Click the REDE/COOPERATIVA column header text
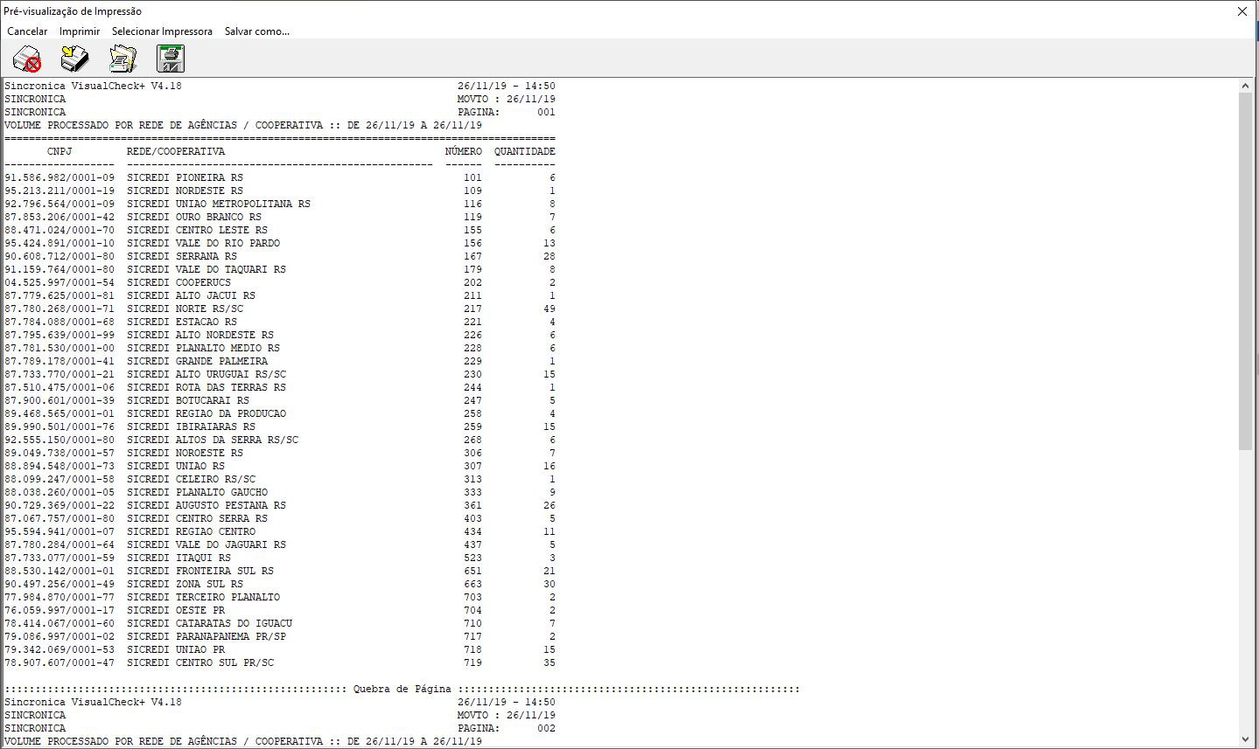Screen dimensions: 1259x749 click(176, 151)
